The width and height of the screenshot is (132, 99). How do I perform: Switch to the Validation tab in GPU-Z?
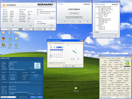pyautogui.click(x=118, y=58)
